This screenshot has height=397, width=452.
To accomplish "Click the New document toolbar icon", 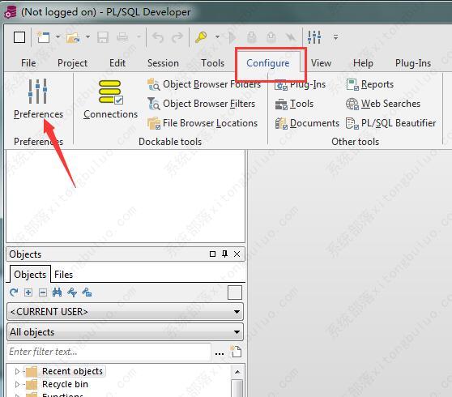I will click(x=43, y=37).
